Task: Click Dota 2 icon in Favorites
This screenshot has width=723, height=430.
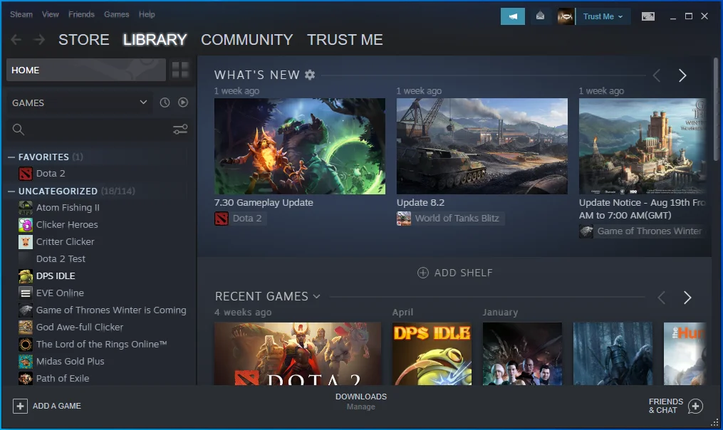Action: [26, 173]
